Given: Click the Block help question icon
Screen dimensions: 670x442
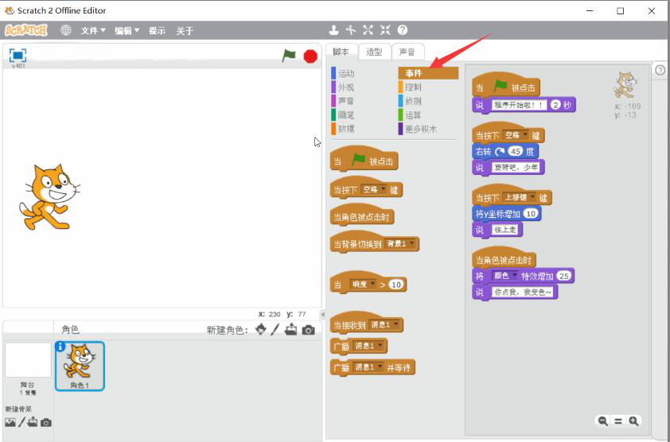Looking at the screenshot, I should [403, 30].
